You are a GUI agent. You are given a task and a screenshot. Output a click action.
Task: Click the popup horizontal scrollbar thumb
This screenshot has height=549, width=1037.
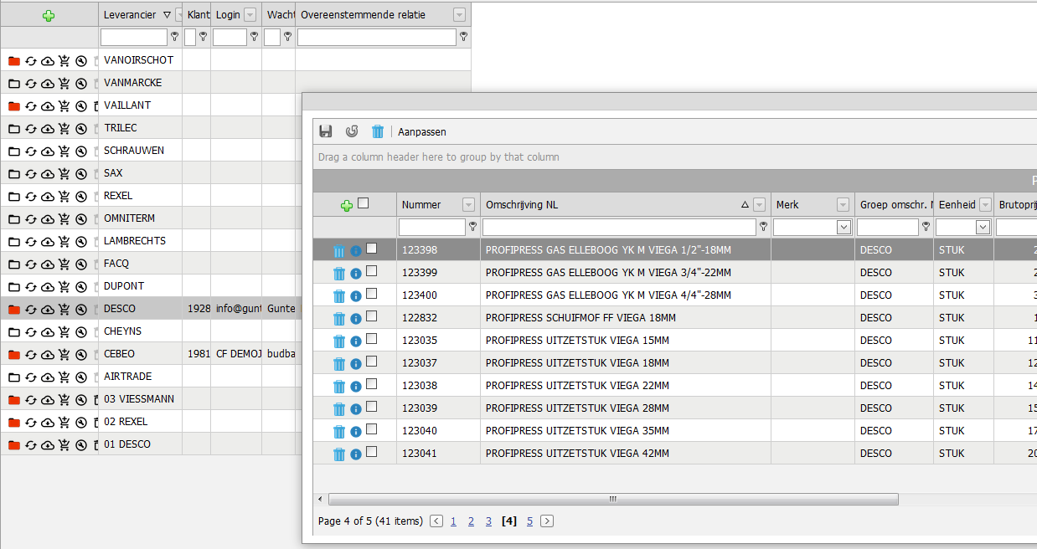click(x=613, y=499)
